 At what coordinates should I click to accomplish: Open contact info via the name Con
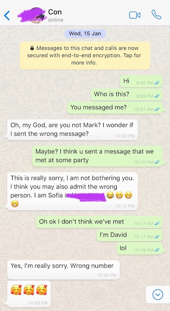[55, 12]
